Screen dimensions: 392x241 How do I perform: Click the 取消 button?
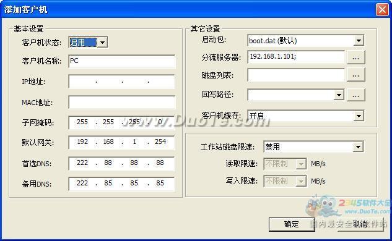coord(360,224)
